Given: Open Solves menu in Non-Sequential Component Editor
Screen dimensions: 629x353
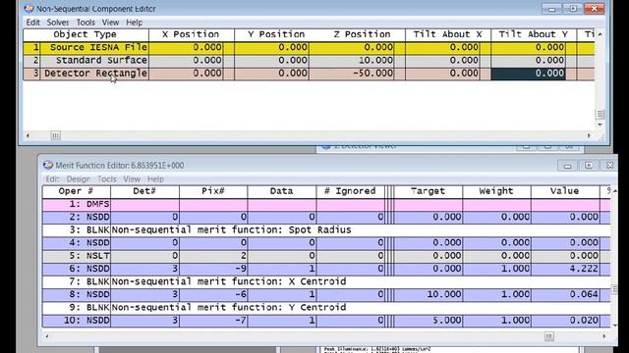Looking at the screenshot, I should pos(58,23).
